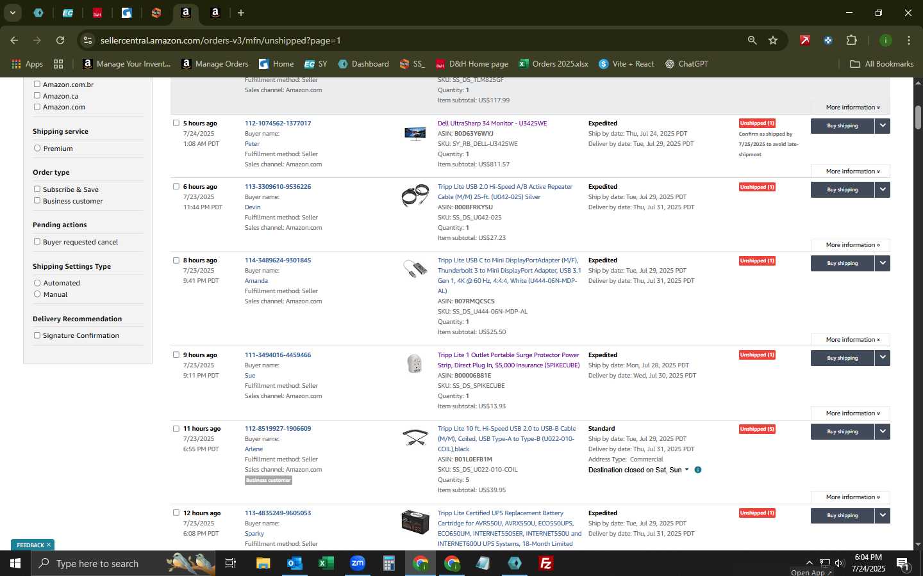Open Chrome three-dot menu
This screenshot has width=923, height=576.
click(908, 40)
